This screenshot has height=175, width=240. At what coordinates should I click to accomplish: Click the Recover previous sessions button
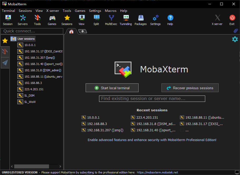tap(190, 88)
